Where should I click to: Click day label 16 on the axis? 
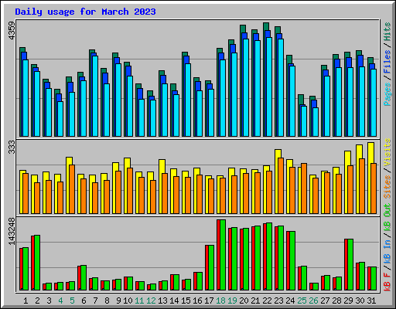tap(197, 301)
